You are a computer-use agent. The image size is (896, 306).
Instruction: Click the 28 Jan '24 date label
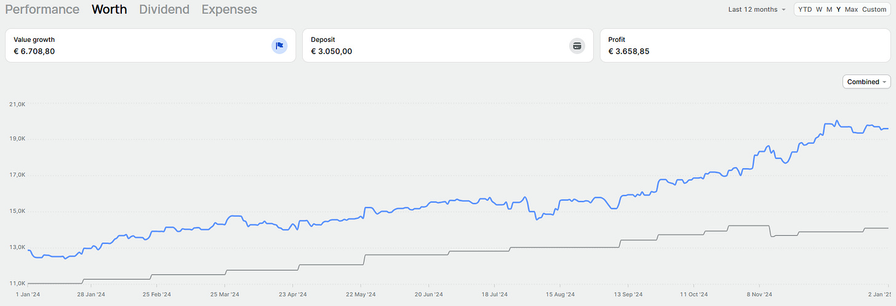(x=92, y=294)
